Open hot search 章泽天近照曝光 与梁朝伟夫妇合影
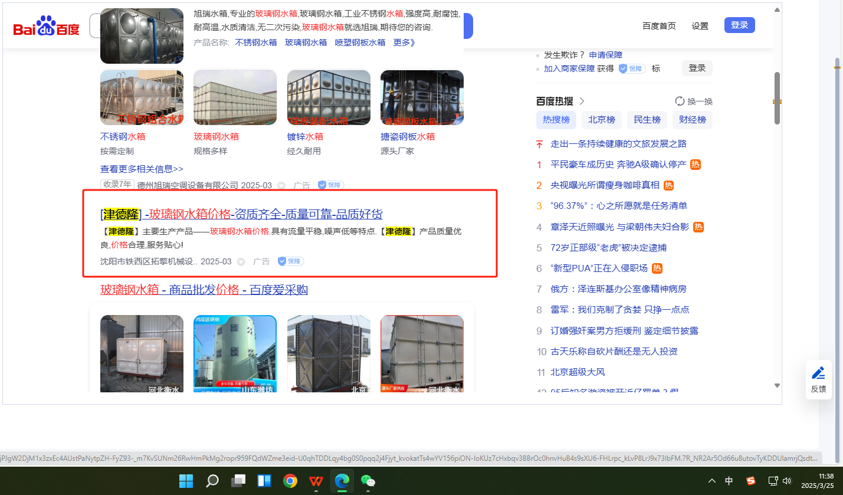 coord(619,227)
